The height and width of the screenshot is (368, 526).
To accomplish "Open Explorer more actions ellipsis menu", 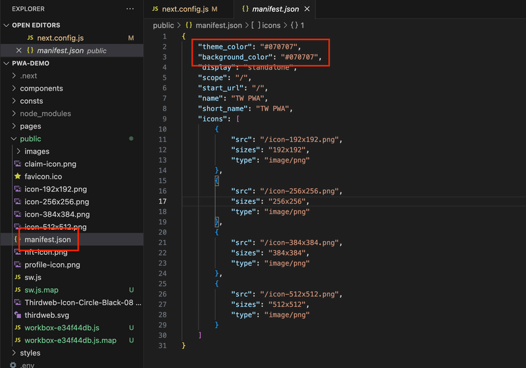I will 130,9.
